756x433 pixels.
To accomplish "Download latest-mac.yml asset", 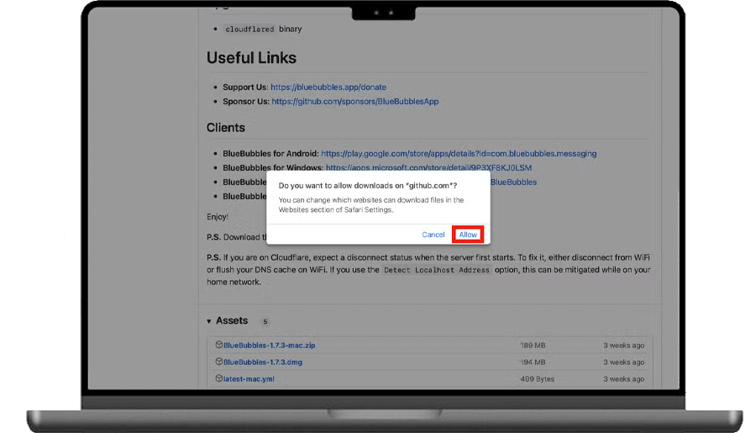I will click(249, 379).
